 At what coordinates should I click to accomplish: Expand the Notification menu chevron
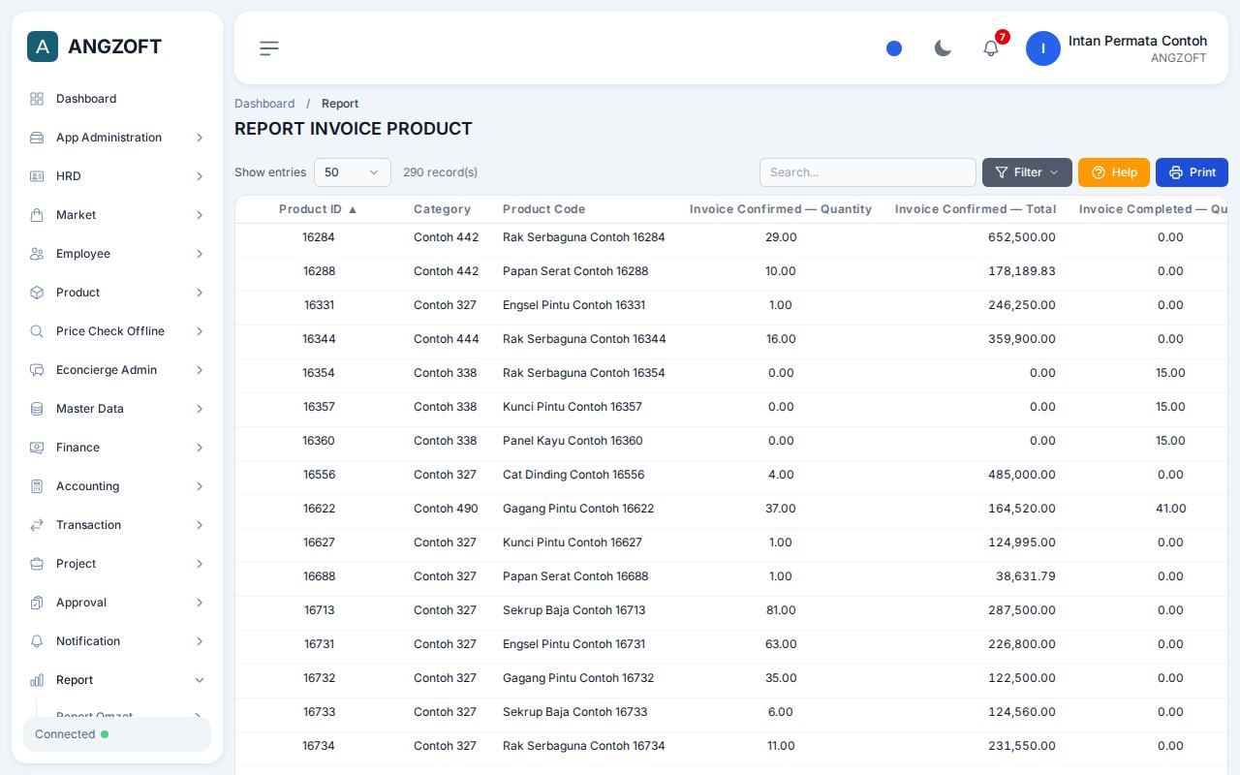200,641
